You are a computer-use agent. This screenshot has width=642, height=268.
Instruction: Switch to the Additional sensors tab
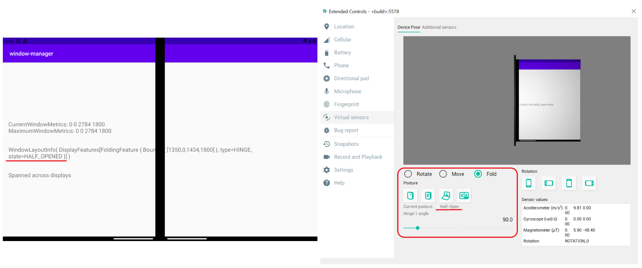pos(439,27)
